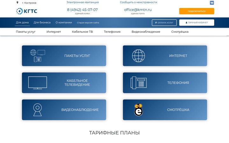Image resolution: width=229 pixels, height=143 pixels.
Task: Click the webcam icon in Видеонаблюдение card
Action: point(38,110)
